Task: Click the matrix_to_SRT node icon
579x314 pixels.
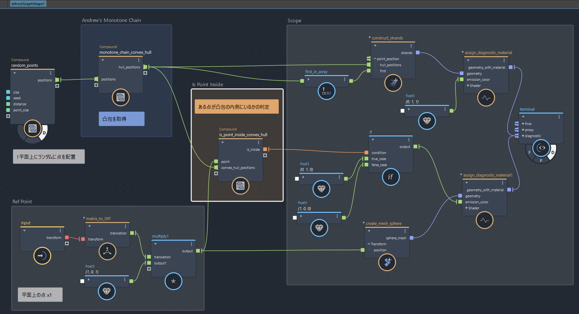Action: pos(107,251)
